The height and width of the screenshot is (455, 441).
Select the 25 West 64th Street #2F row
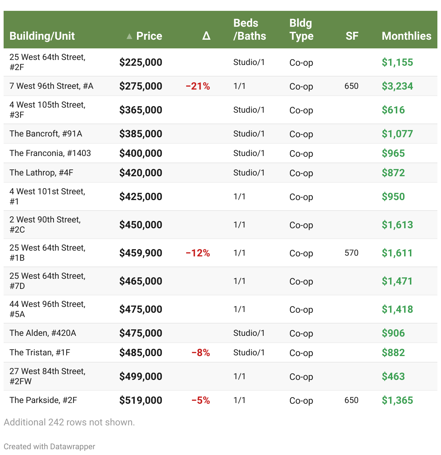47,62
